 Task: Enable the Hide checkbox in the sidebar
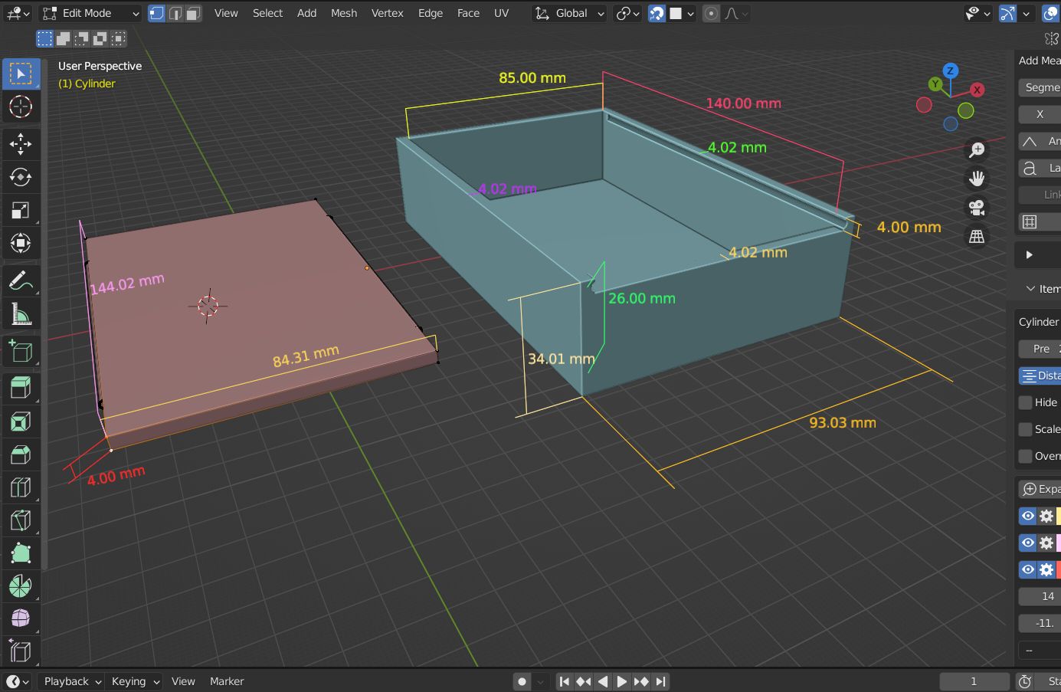[1027, 402]
